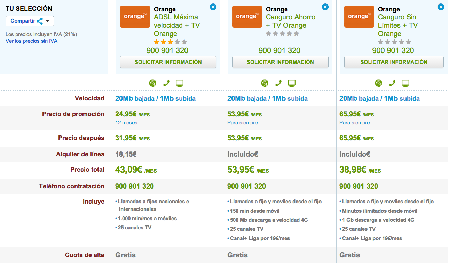Click header phone number of Canguro Sin Límites

pyautogui.click(x=393, y=50)
